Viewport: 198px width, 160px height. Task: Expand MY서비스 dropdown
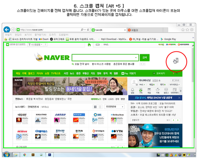pyautogui.click(x=175, y=85)
